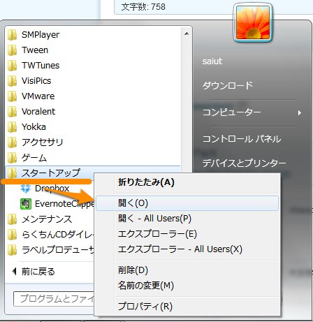Collapse the スタートアップ folder
This screenshot has height=322, width=313.
[51, 173]
